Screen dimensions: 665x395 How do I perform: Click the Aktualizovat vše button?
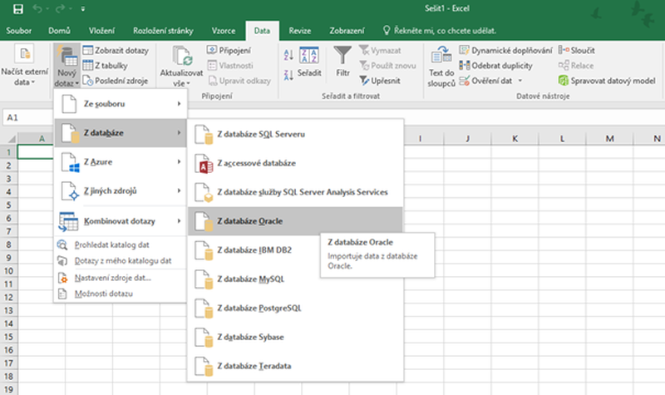point(181,66)
